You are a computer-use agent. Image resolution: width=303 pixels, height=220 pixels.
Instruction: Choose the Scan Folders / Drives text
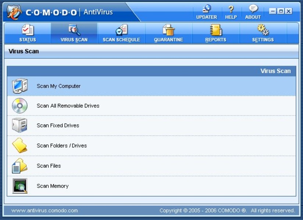point(62,146)
